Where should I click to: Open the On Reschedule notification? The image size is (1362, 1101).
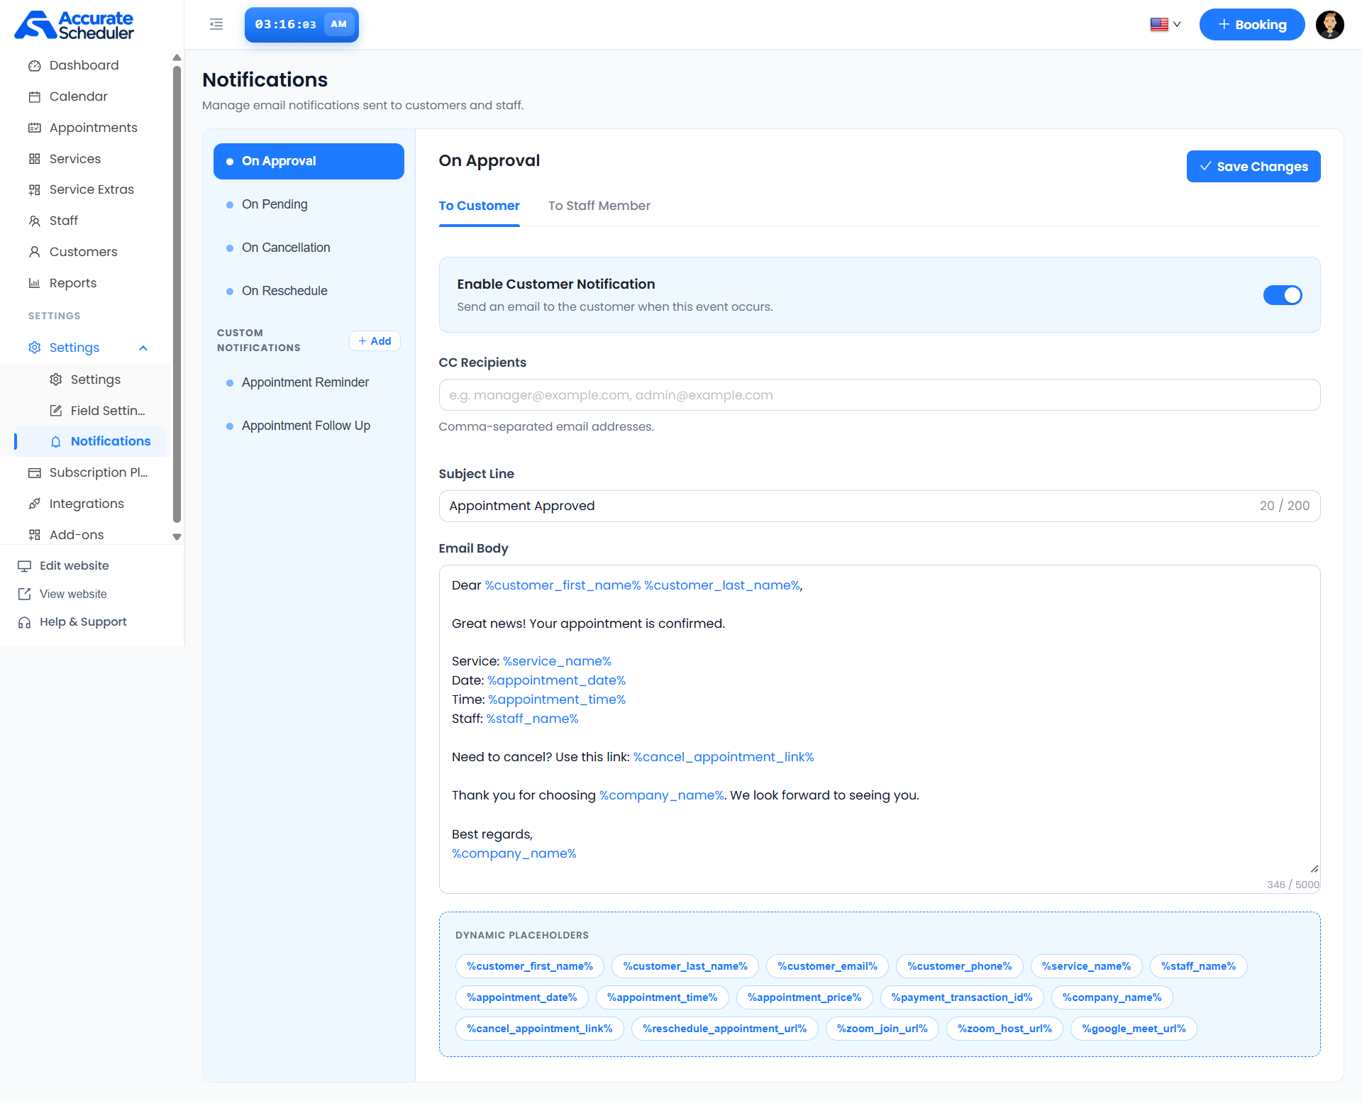click(x=309, y=292)
